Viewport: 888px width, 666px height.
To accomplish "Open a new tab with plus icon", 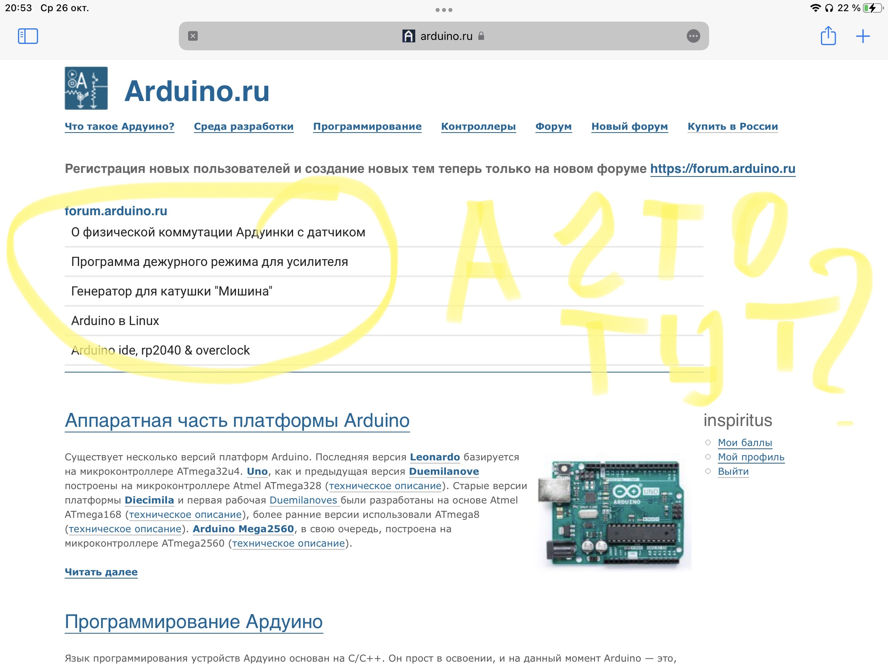I will click(x=862, y=36).
